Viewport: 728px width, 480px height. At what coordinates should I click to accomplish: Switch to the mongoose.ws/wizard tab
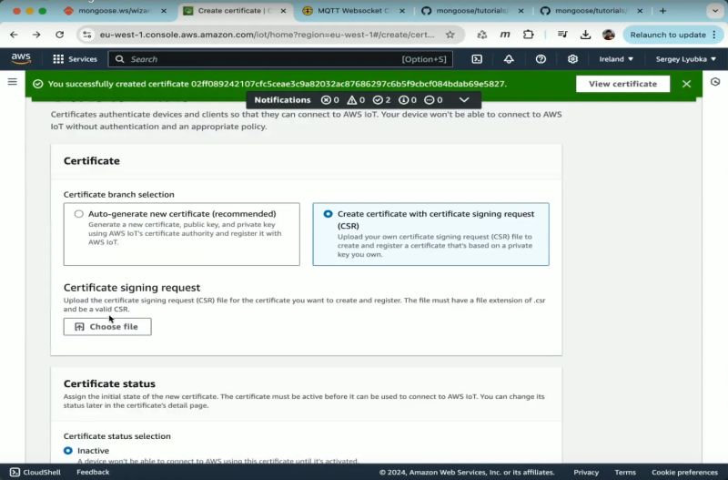coord(116,11)
